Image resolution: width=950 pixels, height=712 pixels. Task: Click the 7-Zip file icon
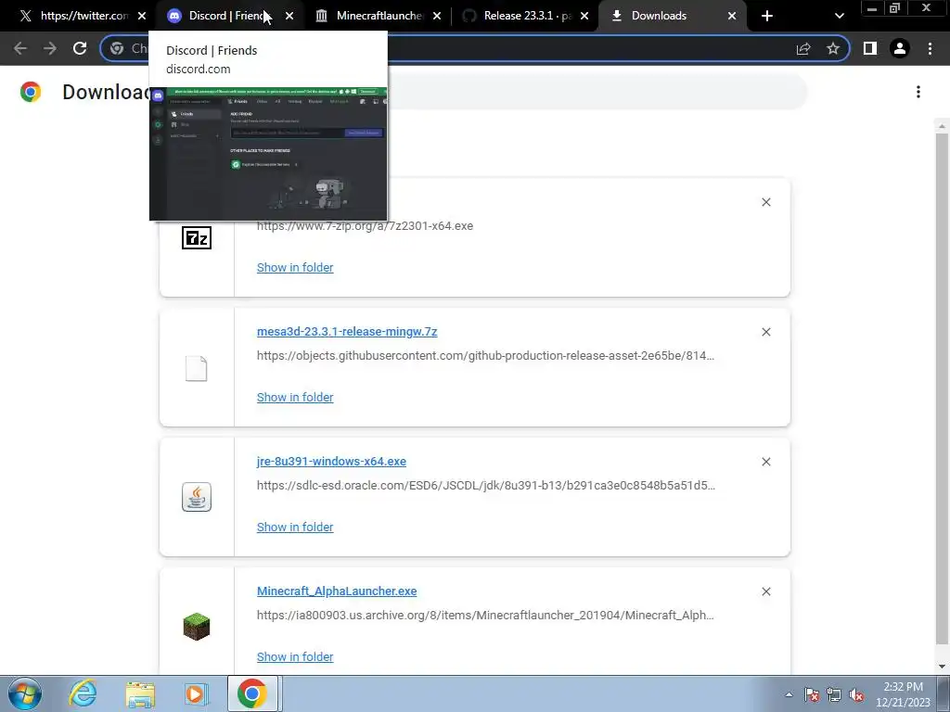point(197,238)
